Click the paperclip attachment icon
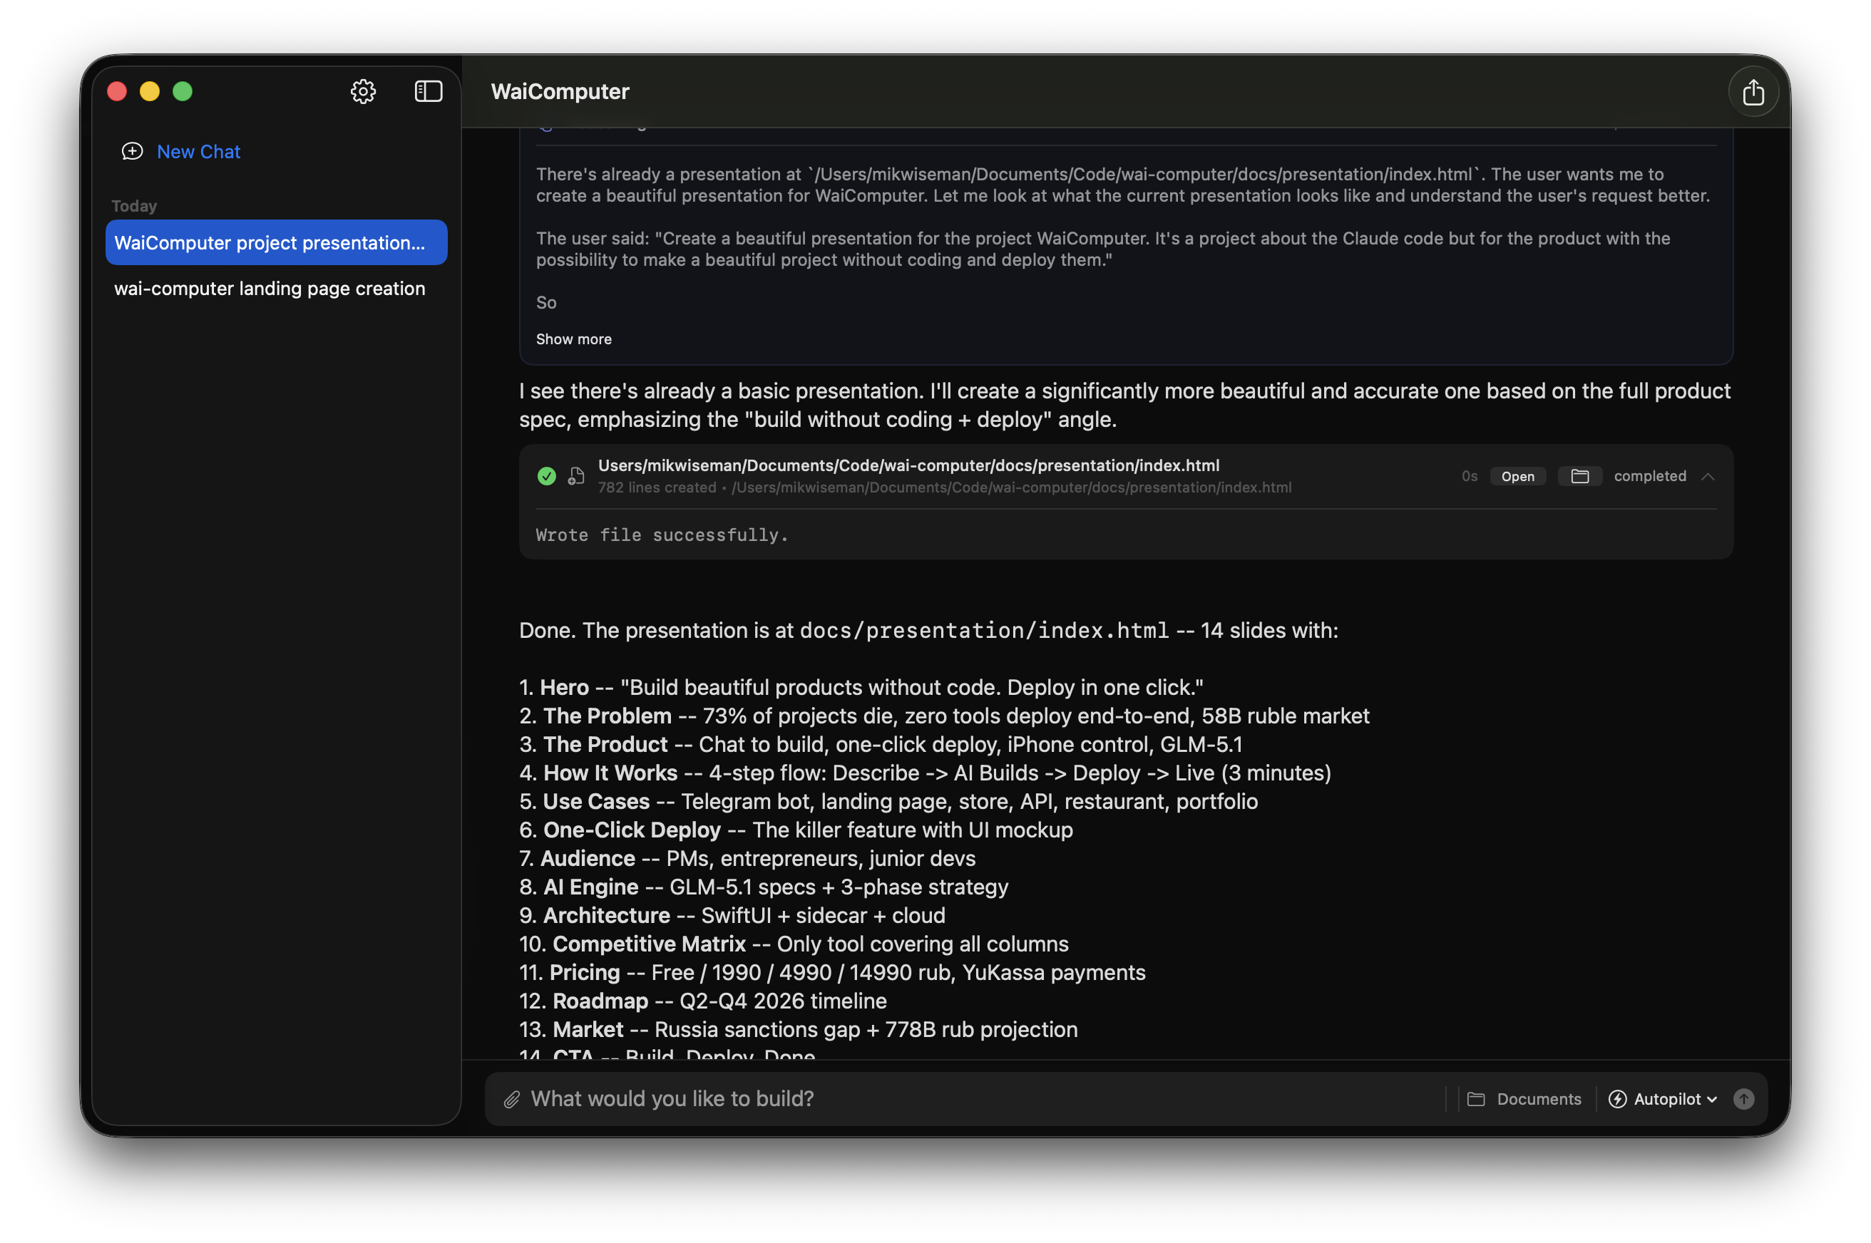This screenshot has height=1243, width=1871. pos(513,1100)
